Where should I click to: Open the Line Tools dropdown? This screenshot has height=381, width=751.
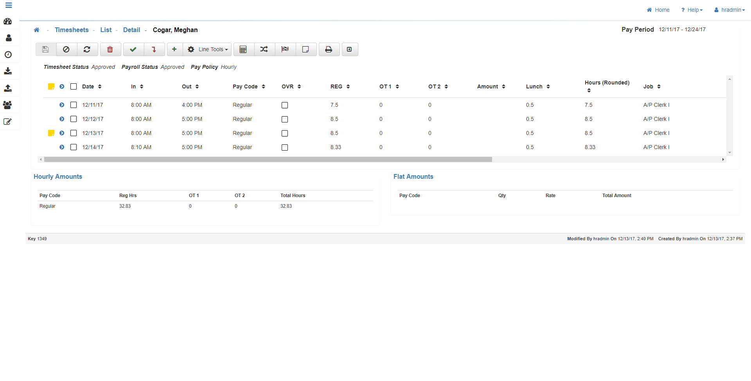207,49
